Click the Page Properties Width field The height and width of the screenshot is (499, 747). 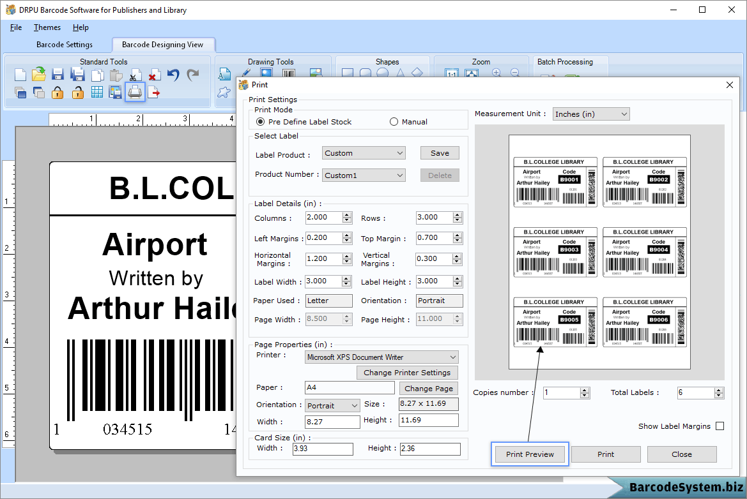pyautogui.click(x=332, y=422)
